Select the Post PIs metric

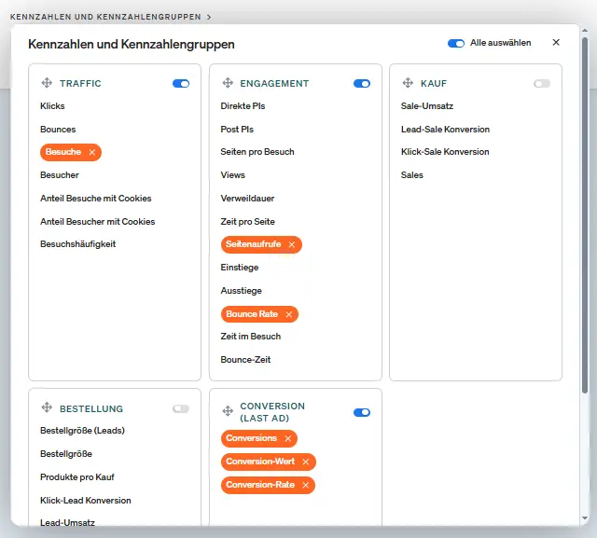pyautogui.click(x=237, y=130)
